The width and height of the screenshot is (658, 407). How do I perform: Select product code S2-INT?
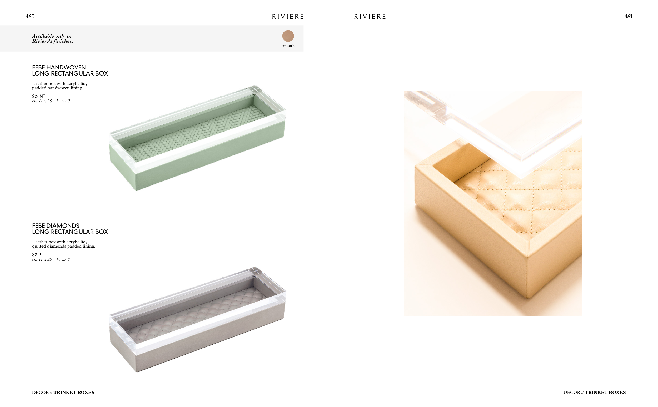tap(38, 96)
